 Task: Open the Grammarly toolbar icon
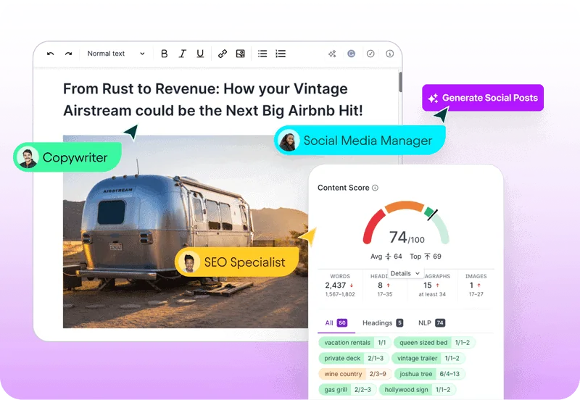point(352,54)
